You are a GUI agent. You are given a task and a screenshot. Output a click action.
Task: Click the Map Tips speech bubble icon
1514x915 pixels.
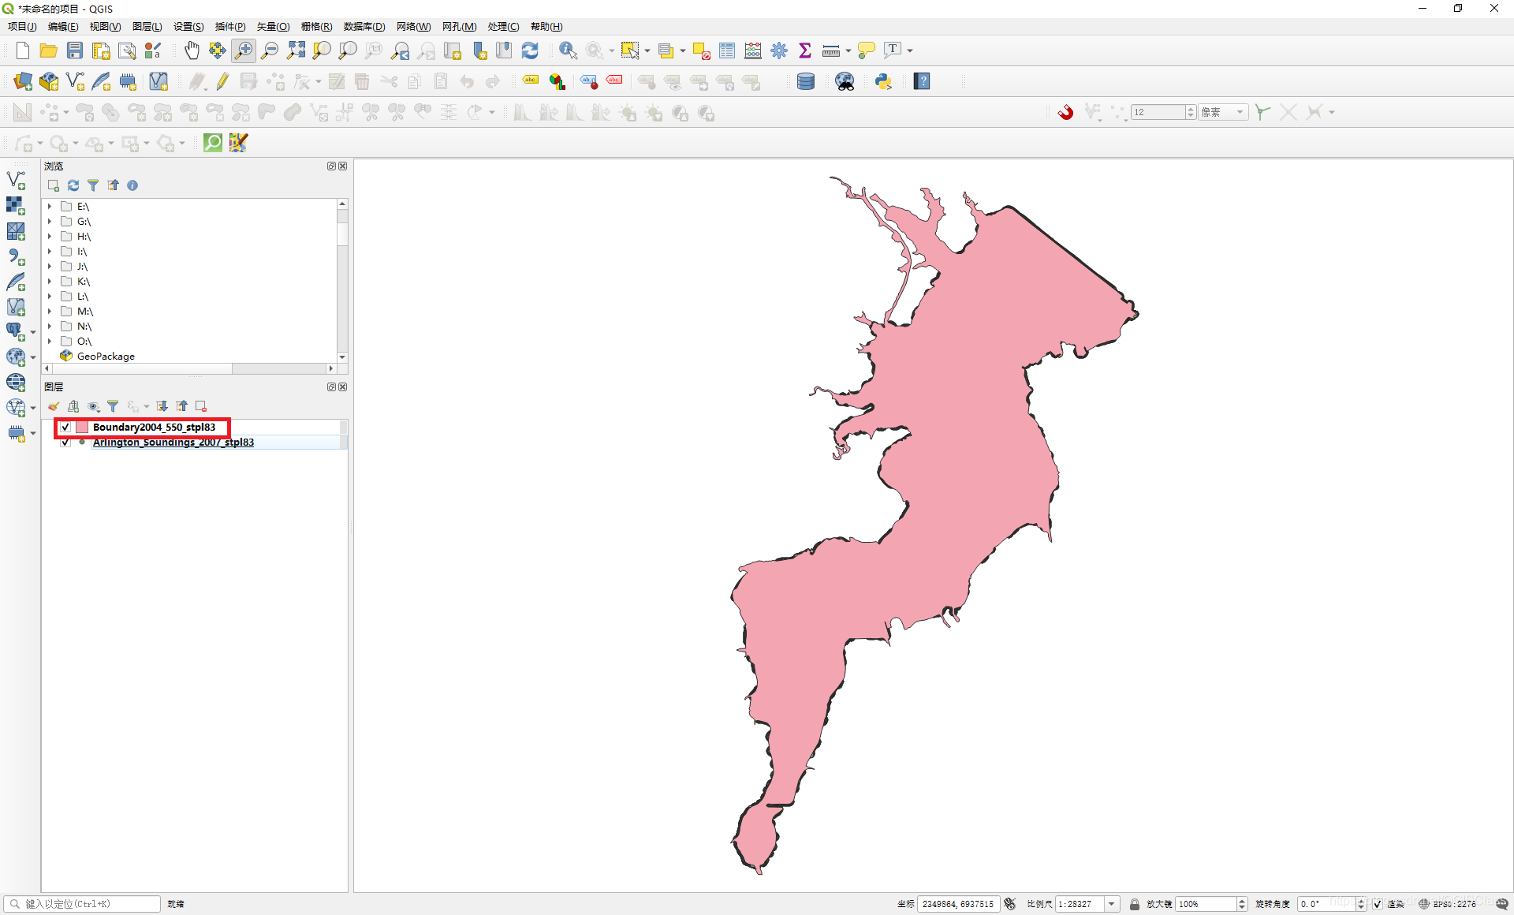click(x=866, y=50)
